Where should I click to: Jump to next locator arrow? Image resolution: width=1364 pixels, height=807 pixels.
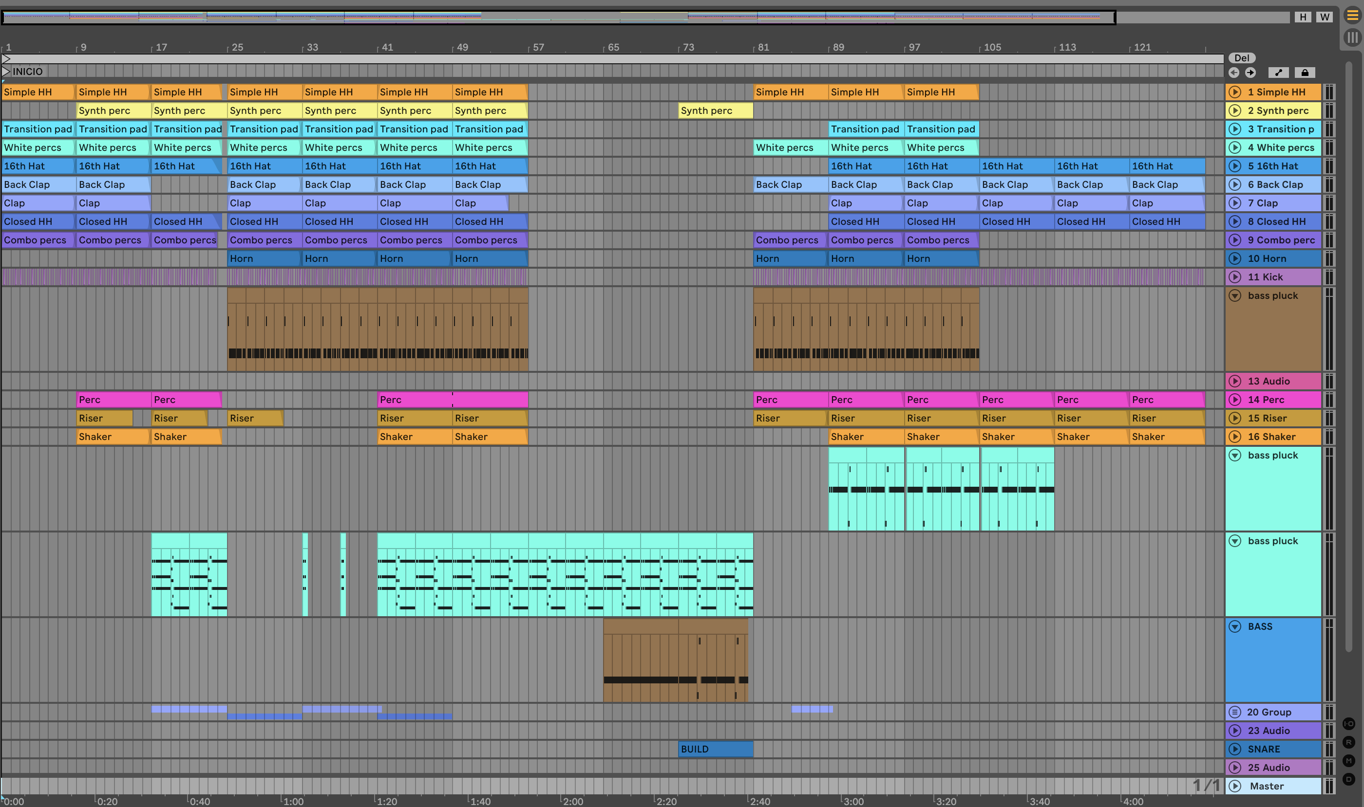coord(1250,73)
